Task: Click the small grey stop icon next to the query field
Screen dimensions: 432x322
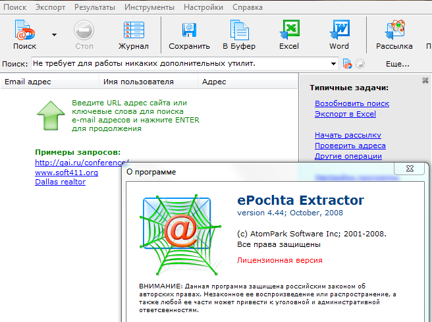Action: point(360,64)
